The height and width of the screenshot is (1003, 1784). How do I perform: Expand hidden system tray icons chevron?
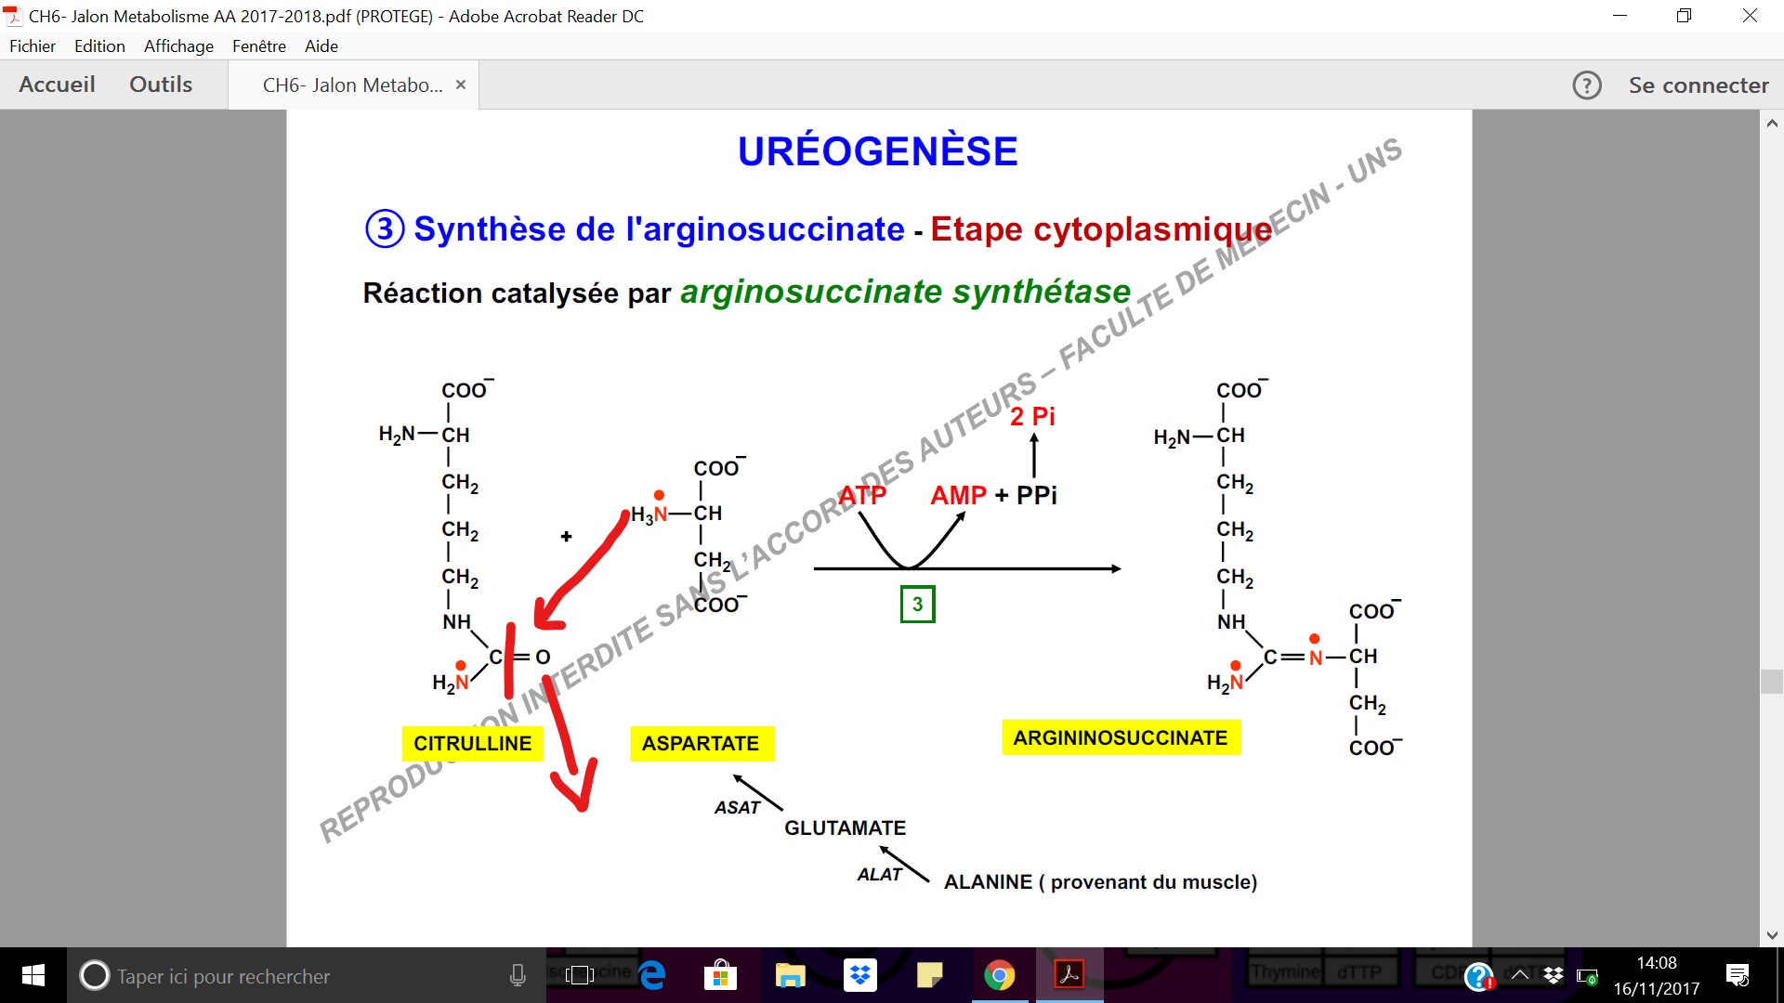[x=1520, y=975]
